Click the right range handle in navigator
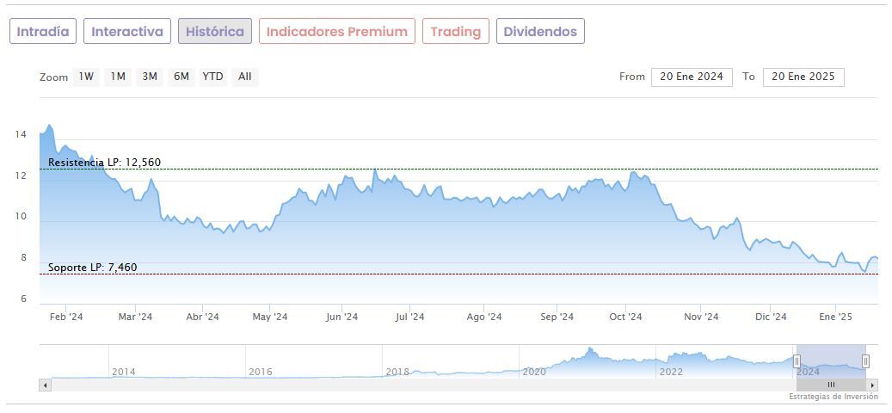 (x=865, y=361)
